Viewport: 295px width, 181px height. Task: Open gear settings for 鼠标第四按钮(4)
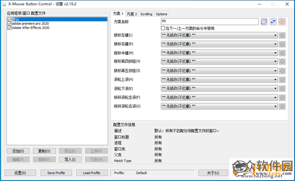pyautogui.click(x=282, y=61)
